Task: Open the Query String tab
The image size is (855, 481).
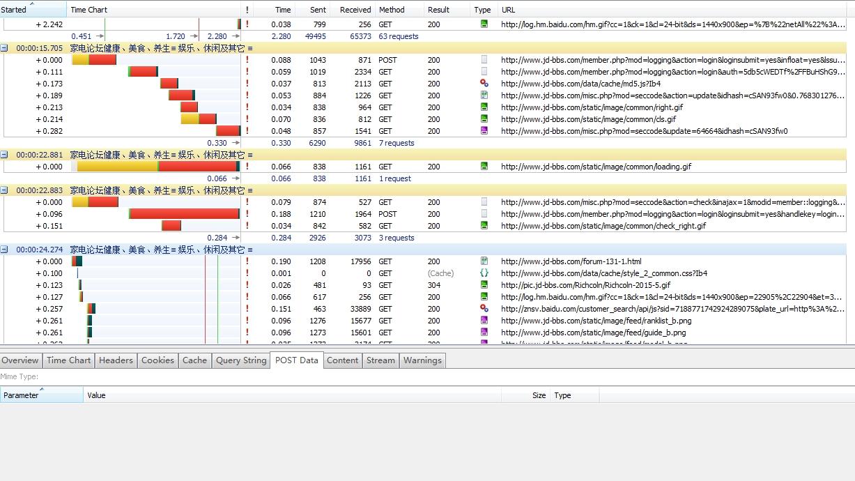Action: tap(241, 360)
